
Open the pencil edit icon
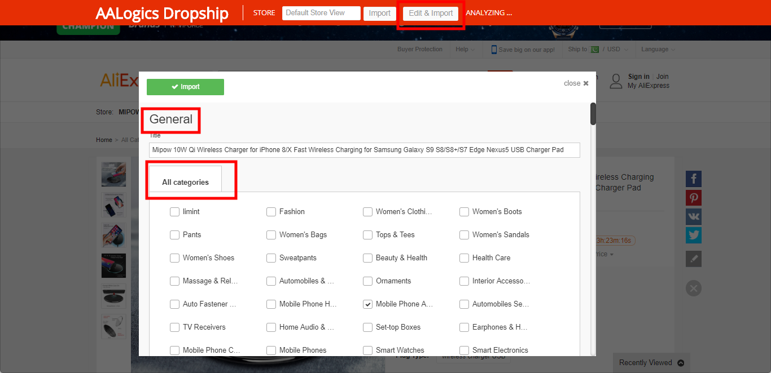click(x=694, y=259)
